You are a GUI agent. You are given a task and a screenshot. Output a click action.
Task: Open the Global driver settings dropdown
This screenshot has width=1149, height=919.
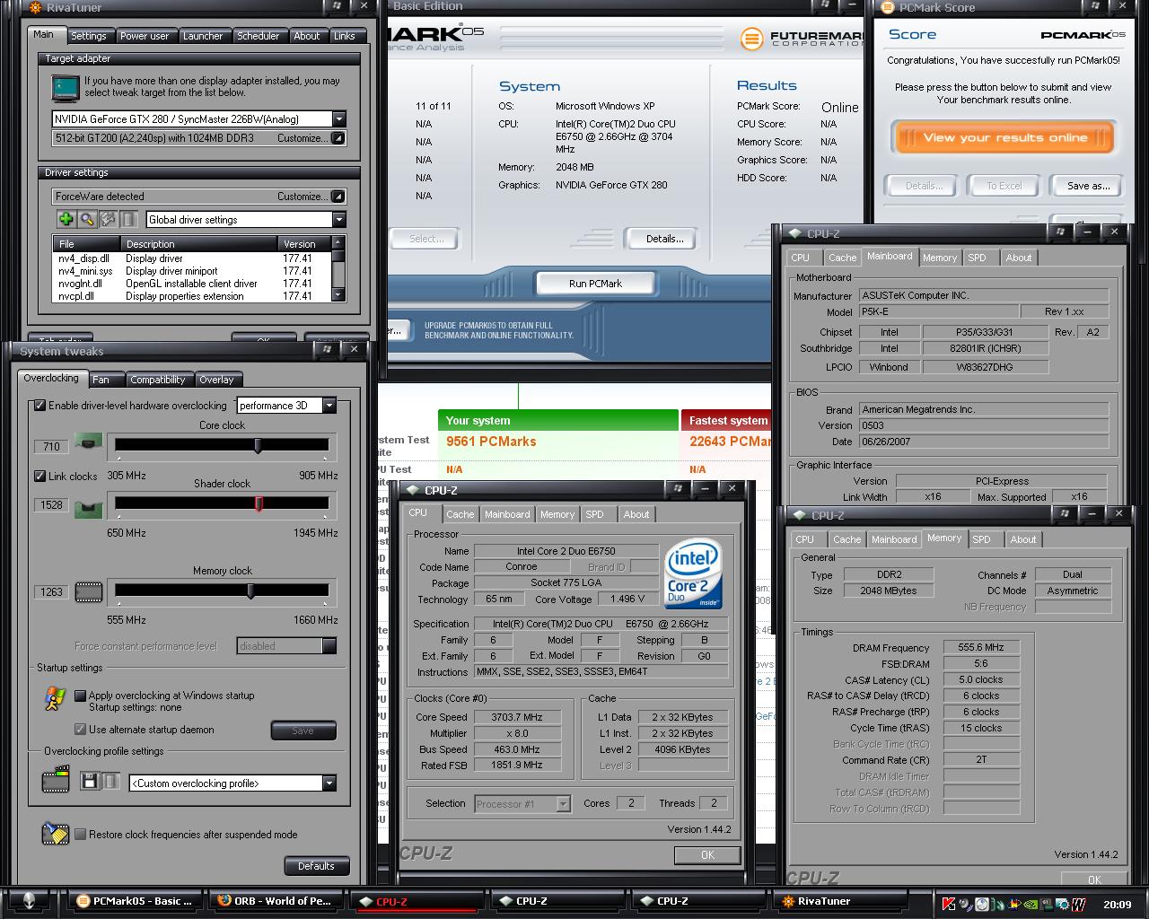click(x=338, y=220)
